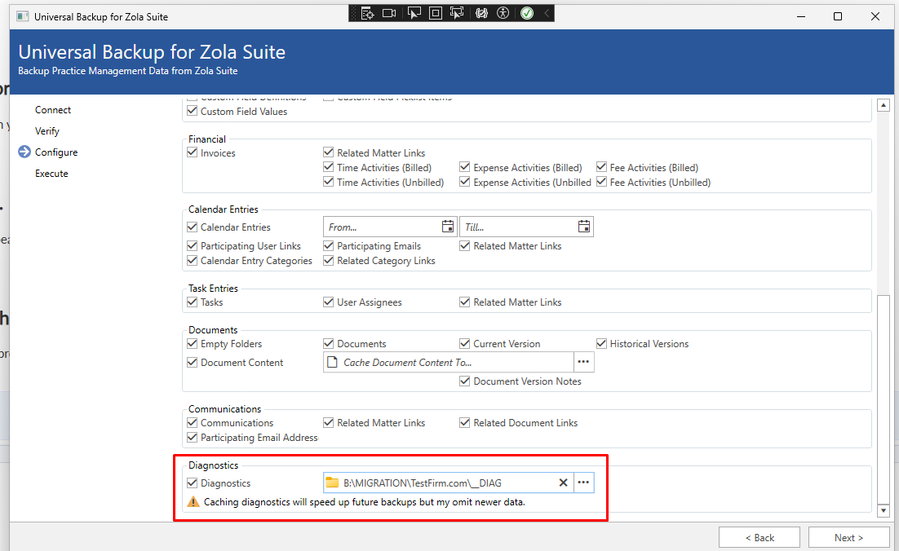Open the From date calendar picker
The height and width of the screenshot is (551, 899).
448,227
